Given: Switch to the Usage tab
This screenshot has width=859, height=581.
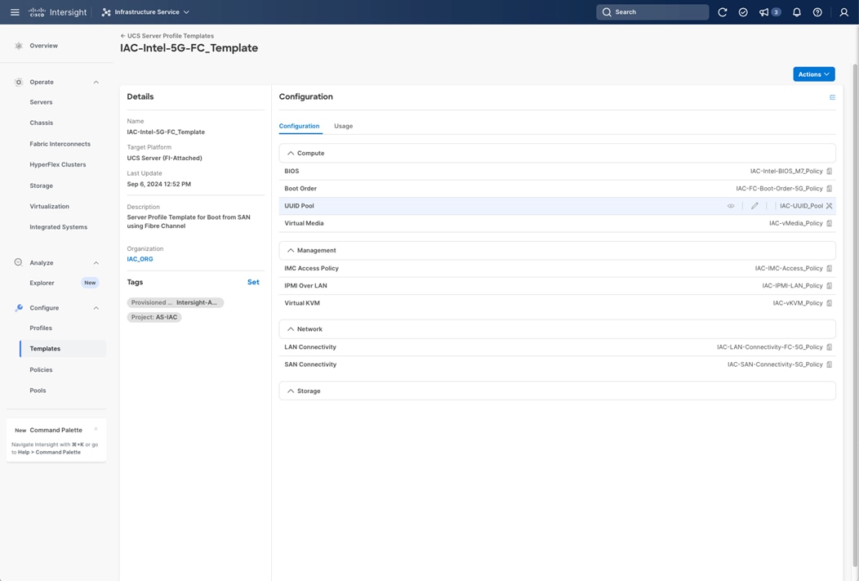Looking at the screenshot, I should click(343, 126).
